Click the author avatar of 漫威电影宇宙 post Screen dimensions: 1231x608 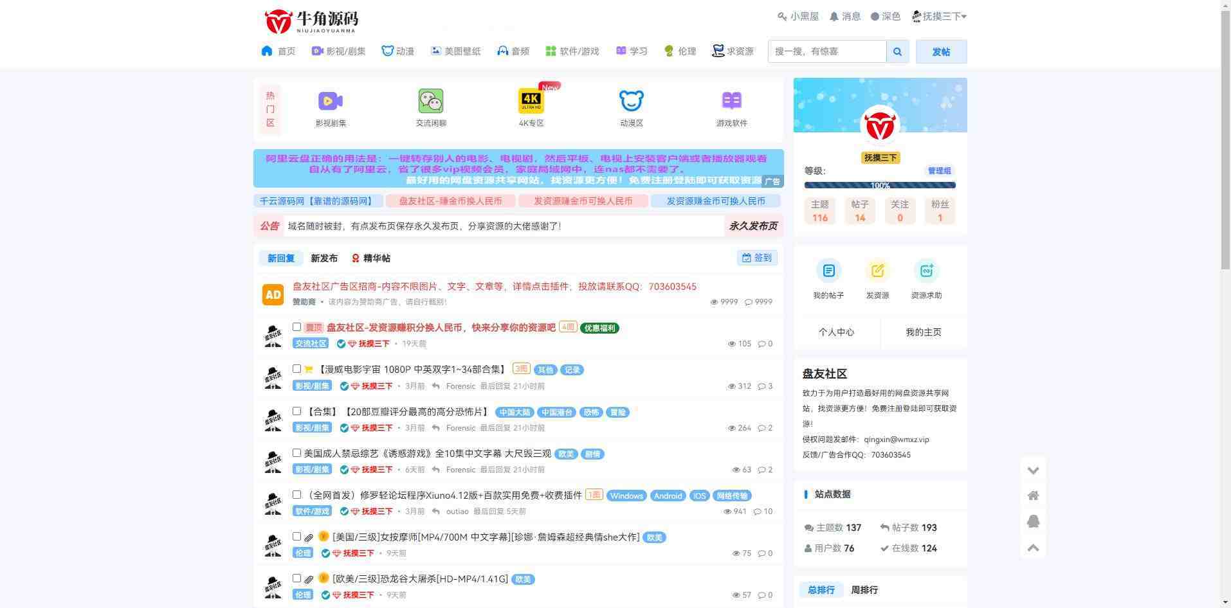(x=273, y=377)
